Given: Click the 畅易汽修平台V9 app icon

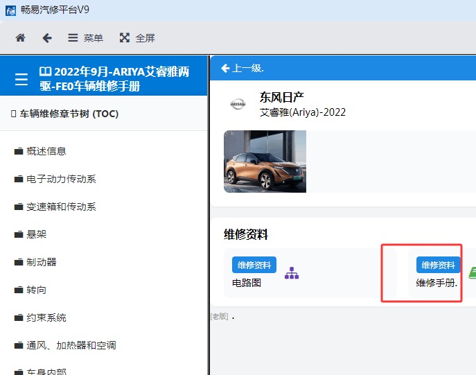Looking at the screenshot, I should [x=10, y=10].
